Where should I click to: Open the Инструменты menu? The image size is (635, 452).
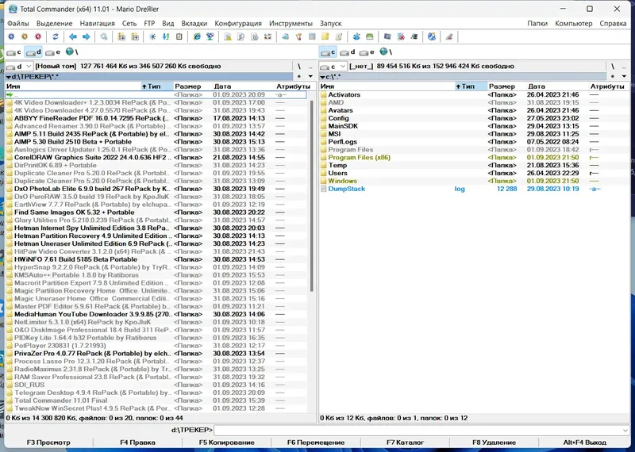coord(291,24)
